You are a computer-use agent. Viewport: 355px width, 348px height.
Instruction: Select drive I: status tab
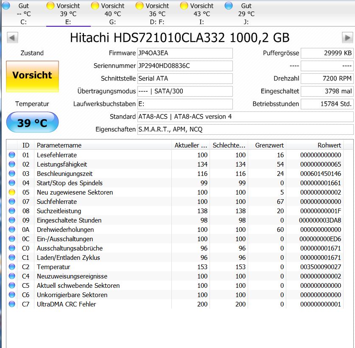click(x=202, y=14)
